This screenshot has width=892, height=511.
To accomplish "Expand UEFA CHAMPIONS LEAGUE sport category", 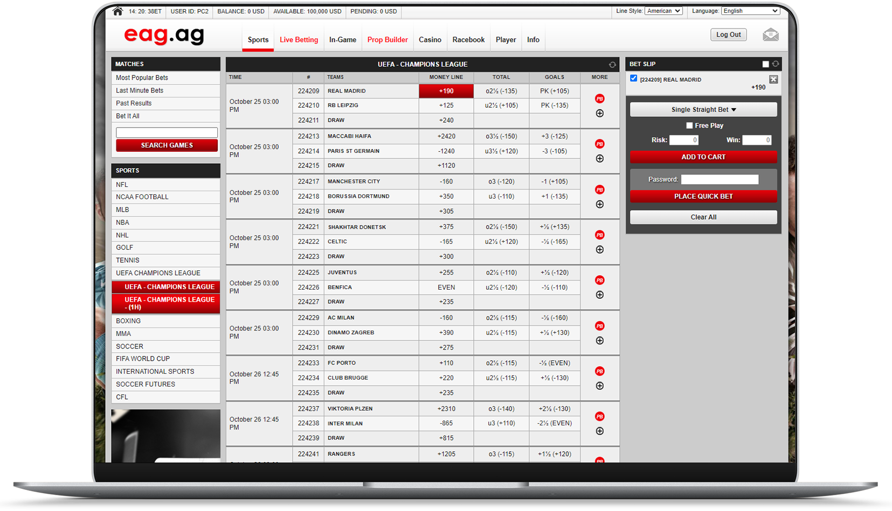I will pyautogui.click(x=165, y=273).
